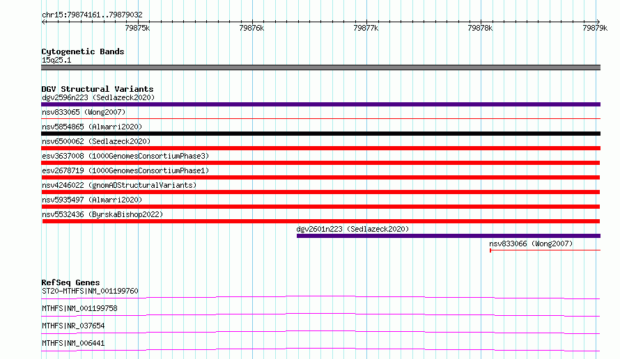Click ruler position 79878k
The height and width of the screenshot is (359, 620).
480,28
